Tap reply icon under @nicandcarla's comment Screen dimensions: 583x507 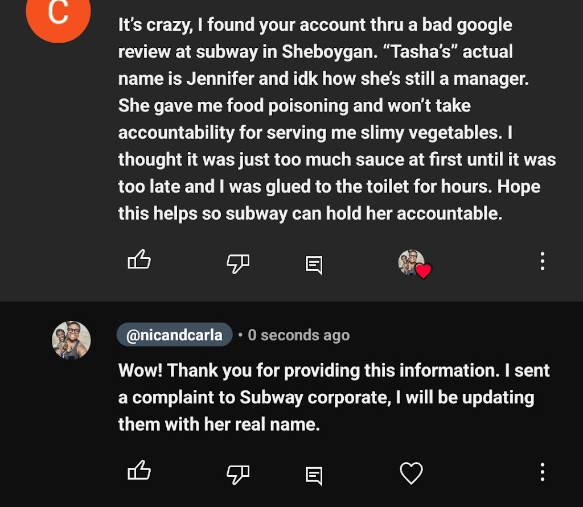pos(314,475)
